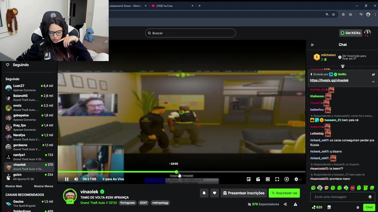Open ovotz channel in sidebar

(29, 107)
